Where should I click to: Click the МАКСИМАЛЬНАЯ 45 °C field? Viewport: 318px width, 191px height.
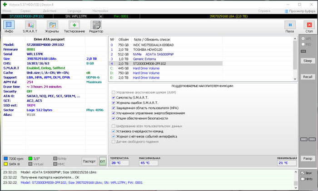tap(149, 163)
